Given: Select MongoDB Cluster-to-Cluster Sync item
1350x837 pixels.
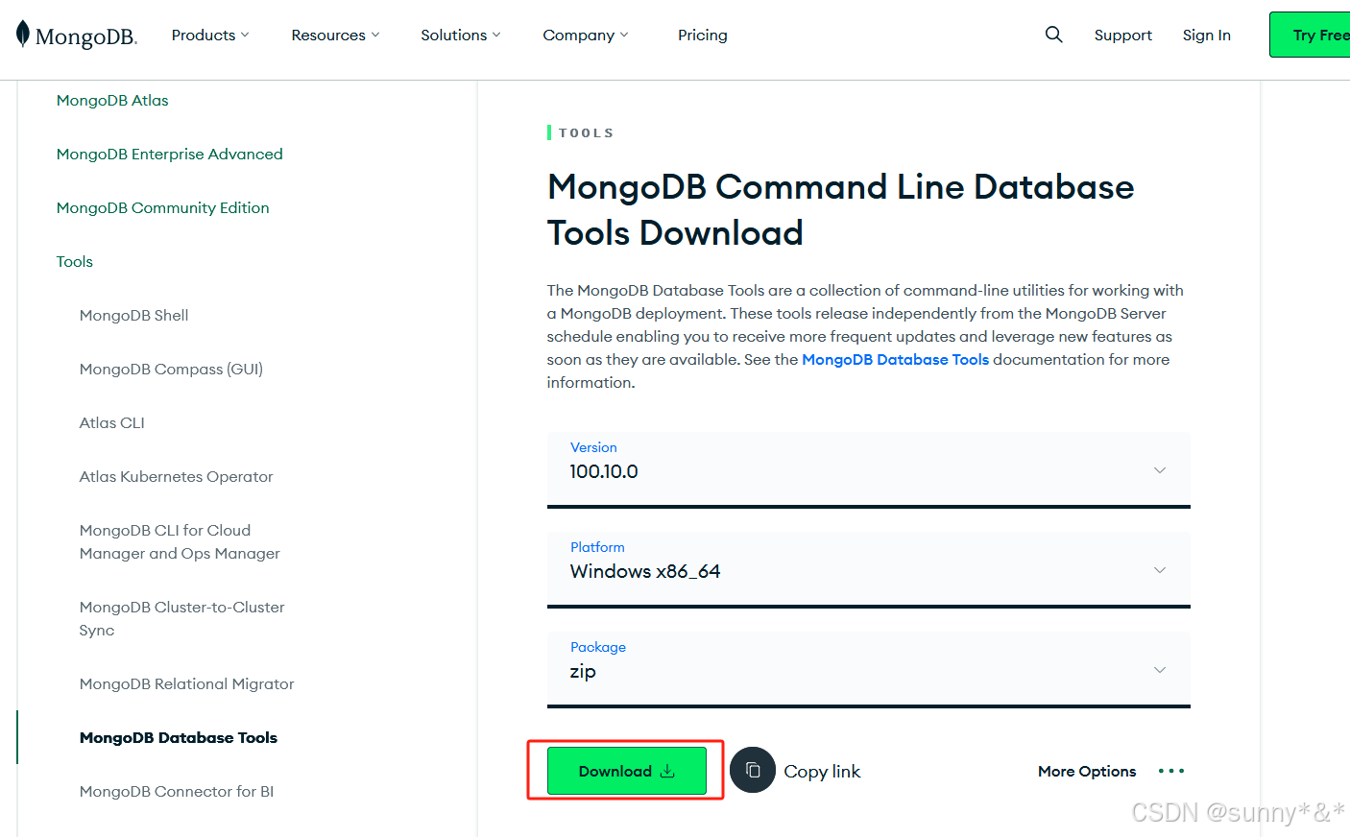Looking at the screenshot, I should 181,618.
